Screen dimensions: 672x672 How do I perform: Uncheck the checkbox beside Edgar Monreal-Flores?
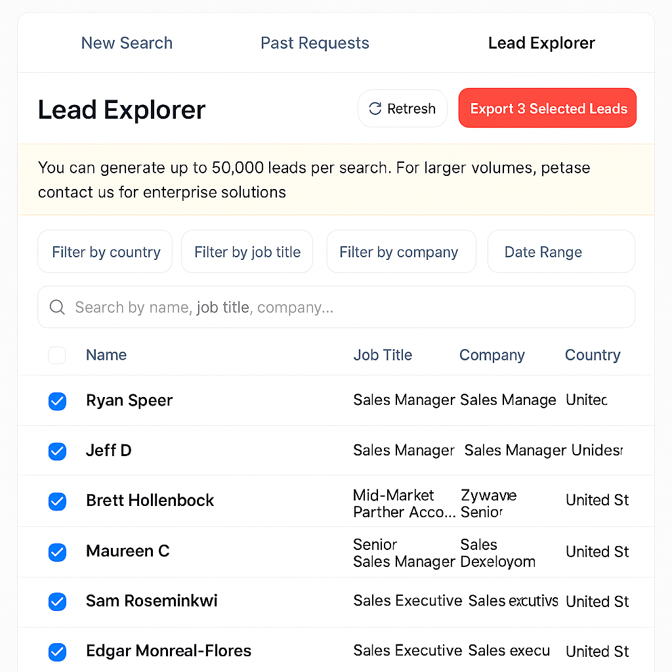point(57,652)
